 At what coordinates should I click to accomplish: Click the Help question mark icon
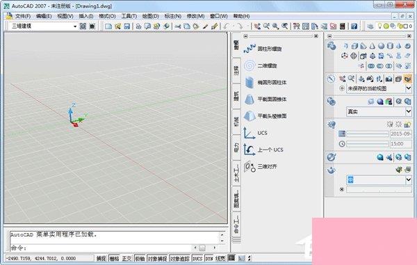coord(354,26)
